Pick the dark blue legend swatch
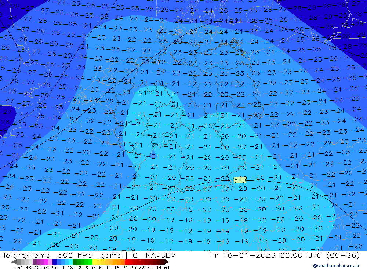Screen dimensions: 367x269 coord(54,262)
